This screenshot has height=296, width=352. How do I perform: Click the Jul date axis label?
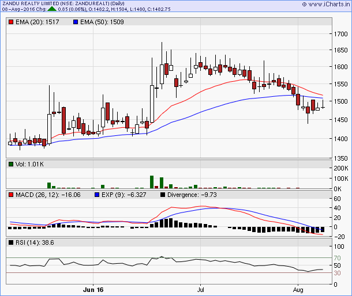200,290
